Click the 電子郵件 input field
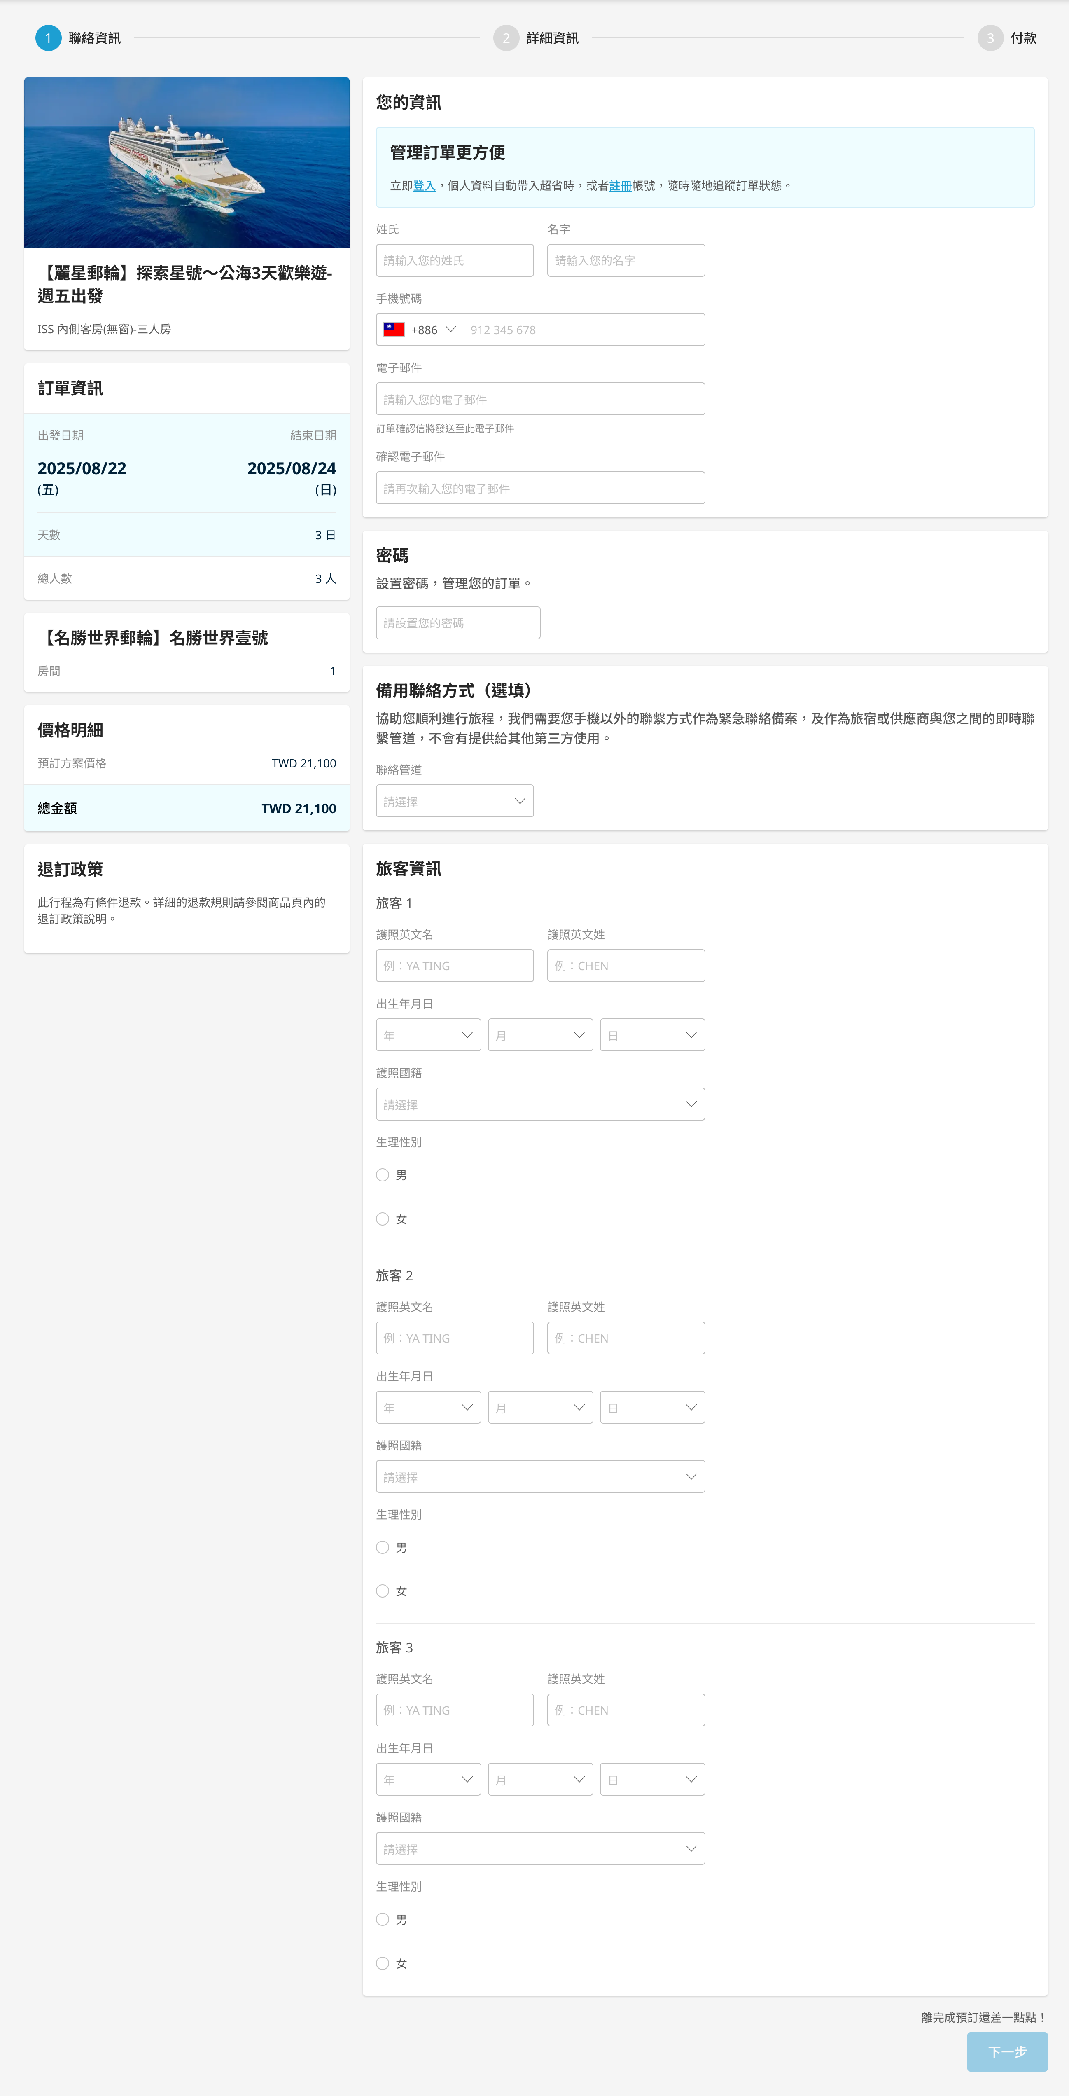 click(x=540, y=400)
